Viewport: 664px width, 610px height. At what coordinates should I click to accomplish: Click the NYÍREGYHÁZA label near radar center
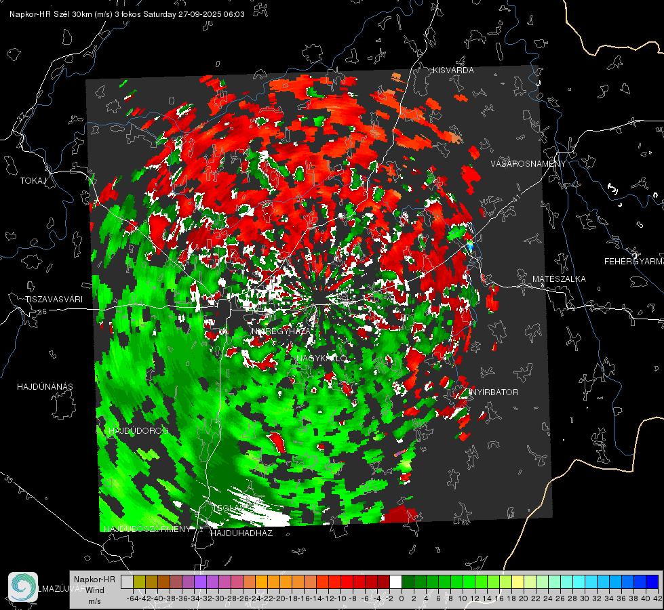tap(281, 331)
